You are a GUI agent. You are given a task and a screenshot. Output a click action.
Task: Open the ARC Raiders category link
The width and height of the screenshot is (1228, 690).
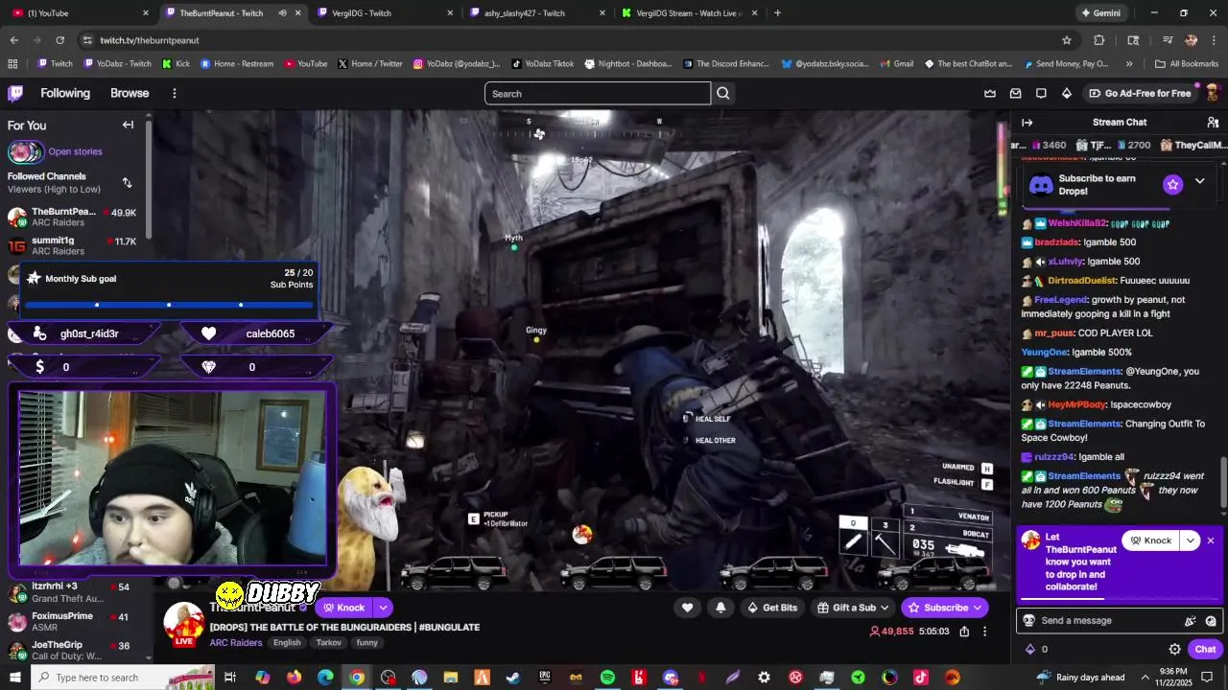pyautogui.click(x=236, y=643)
